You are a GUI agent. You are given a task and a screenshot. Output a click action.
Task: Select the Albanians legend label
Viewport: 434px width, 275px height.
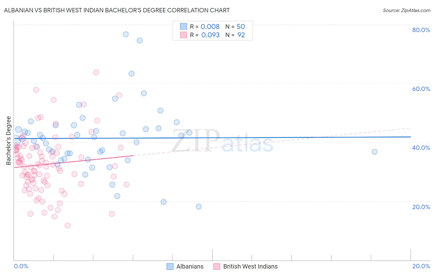coord(190,266)
